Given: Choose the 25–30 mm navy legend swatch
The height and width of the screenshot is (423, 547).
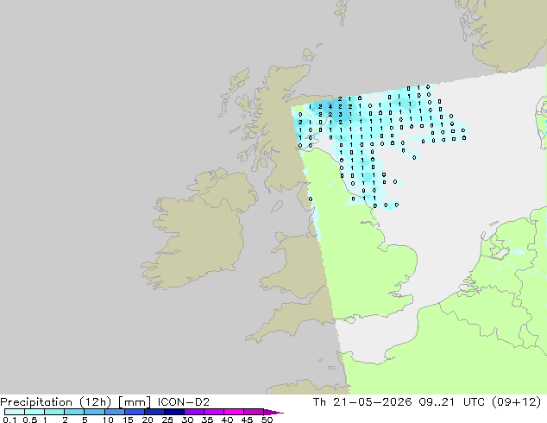Looking at the screenshot, I should (x=174, y=412).
